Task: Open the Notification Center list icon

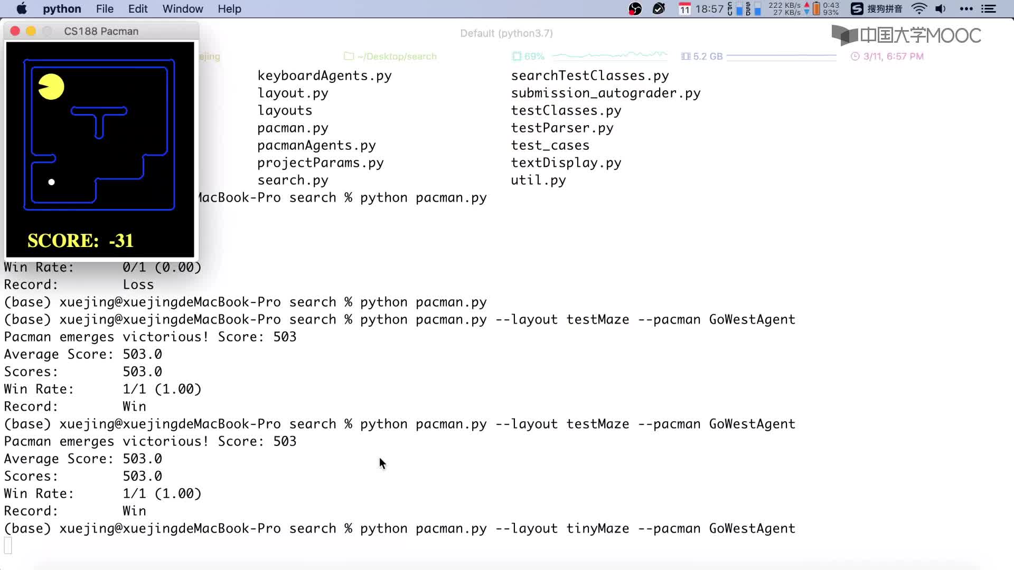Action: pyautogui.click(x=989, y=9)
